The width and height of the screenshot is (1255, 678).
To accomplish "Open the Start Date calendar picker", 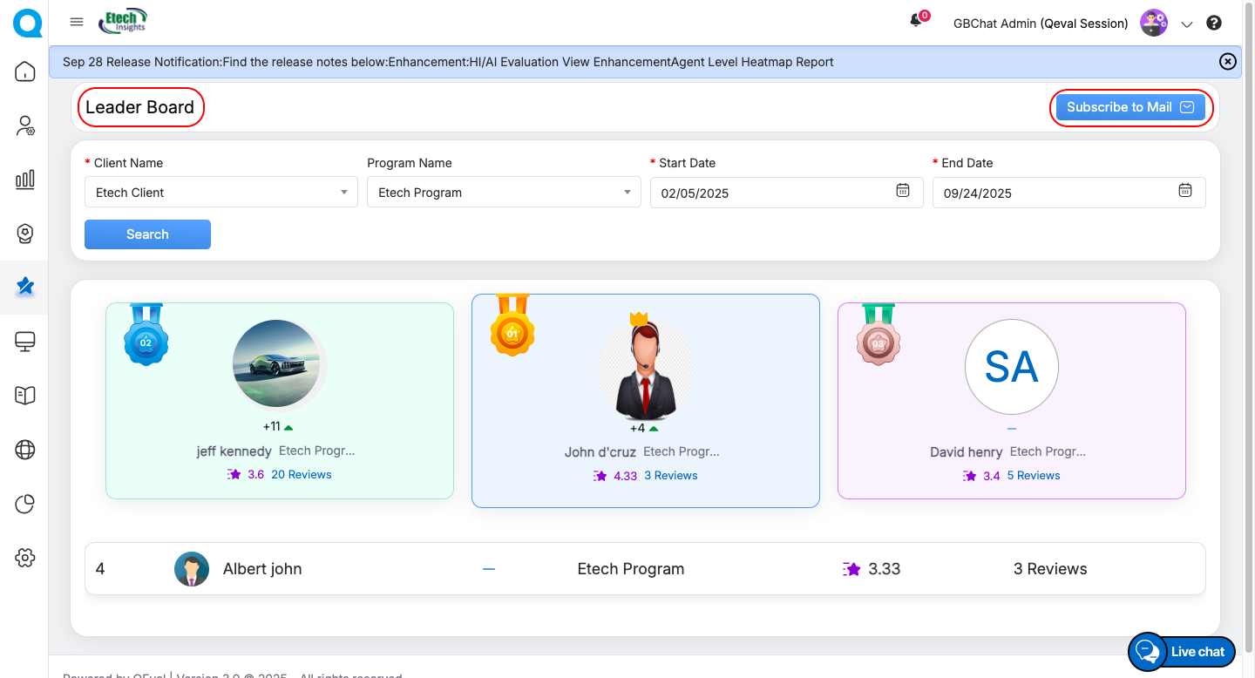I will pyautogui.click(x=903, y=191).
